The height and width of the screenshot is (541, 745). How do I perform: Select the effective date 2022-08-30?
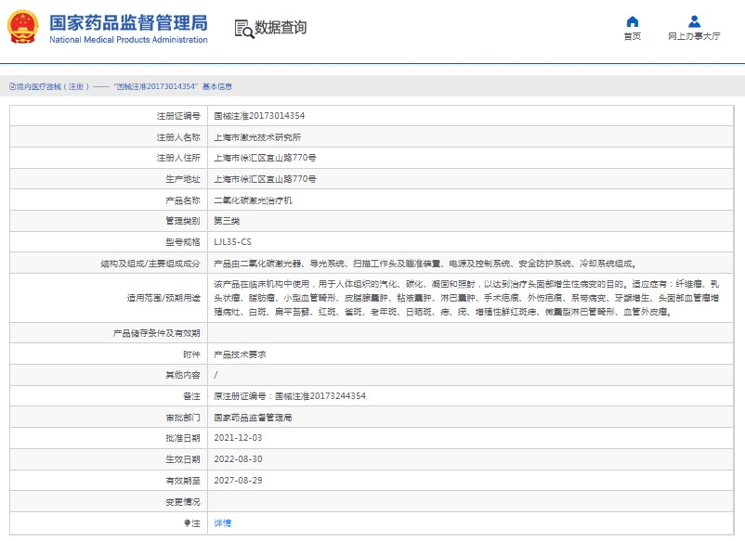pyautogui.click(x=238, y=459)
